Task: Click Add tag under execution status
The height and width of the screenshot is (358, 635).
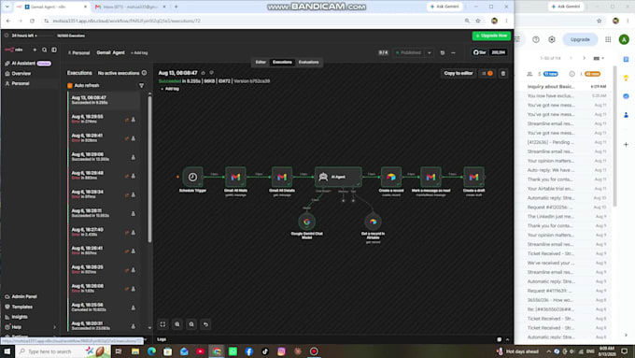Action: (170, 89)
